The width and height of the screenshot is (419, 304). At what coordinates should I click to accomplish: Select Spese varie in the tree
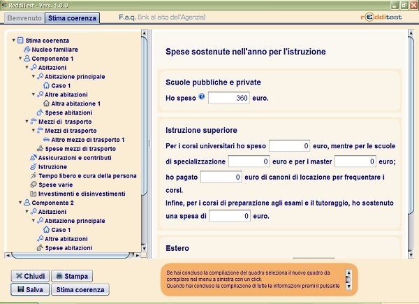tap(56, 184)
